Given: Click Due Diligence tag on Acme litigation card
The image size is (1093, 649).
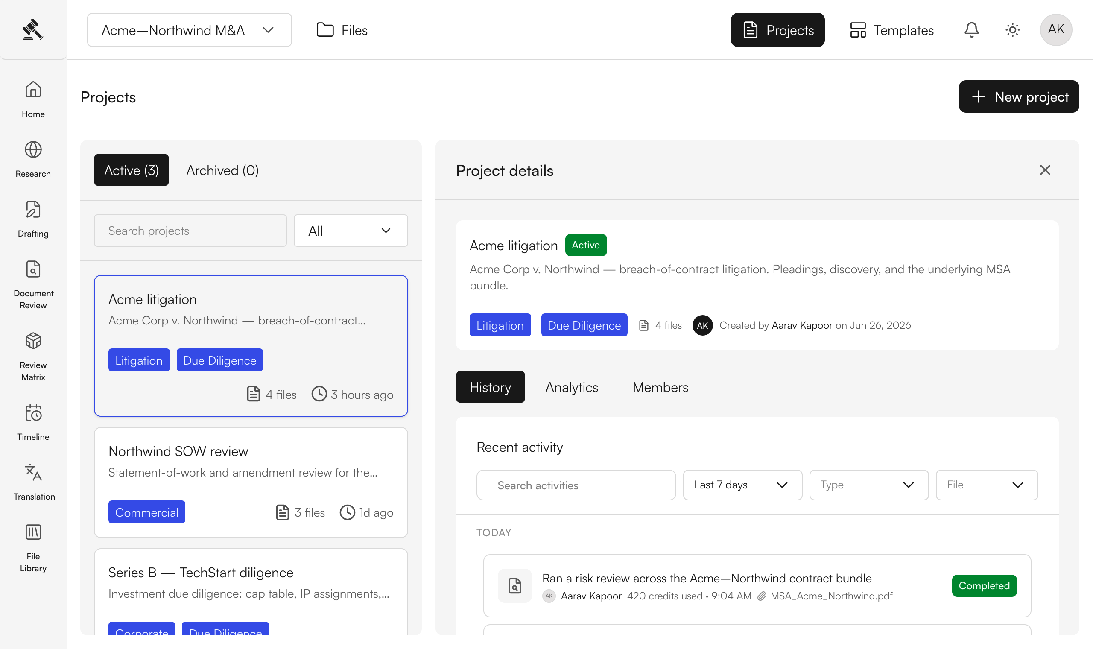Looking at the screenshot, I should [x=219, y=360].
